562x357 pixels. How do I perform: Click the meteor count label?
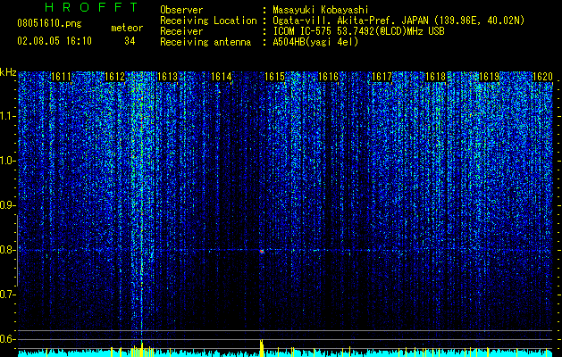click(127, 28)
